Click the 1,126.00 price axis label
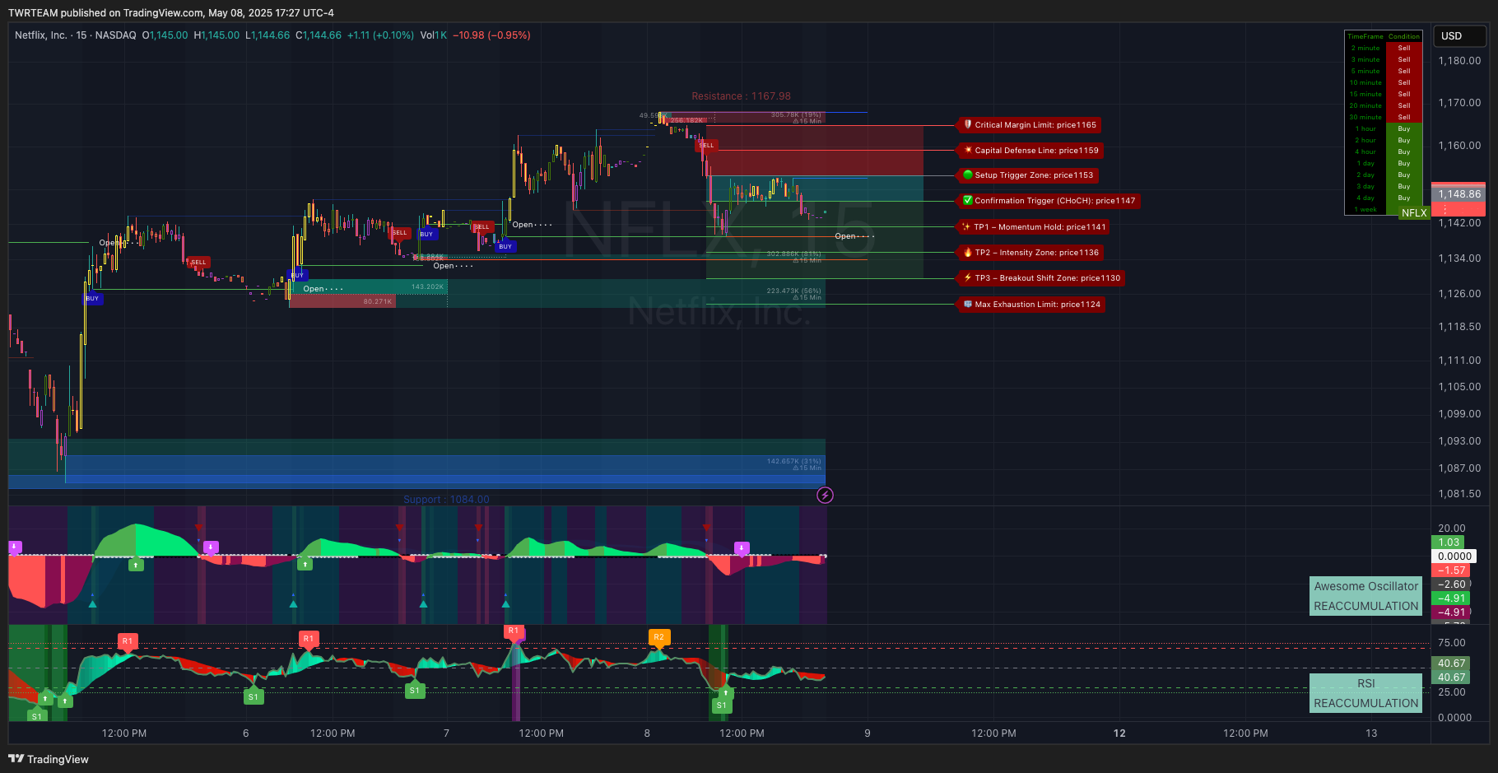 coord(1459,294)
